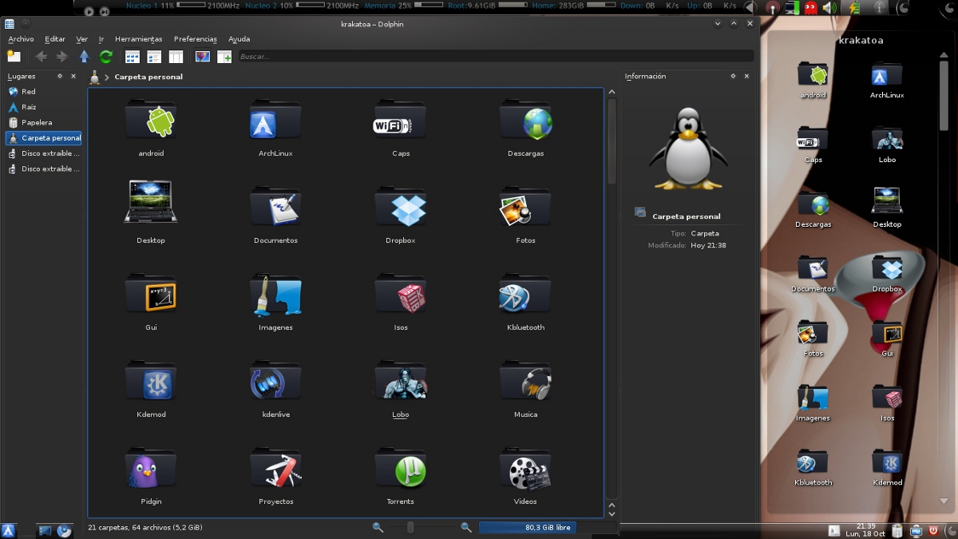Screen dimensions: 958x539
Task: Open the Ir menu
Action: point(101,39)
